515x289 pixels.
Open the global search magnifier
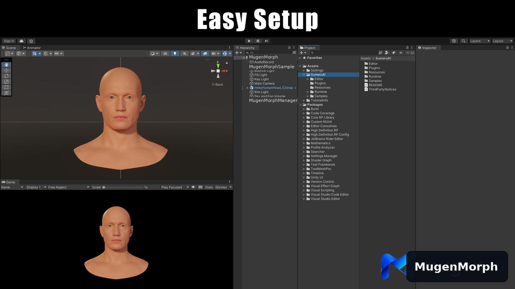pyautogui.click(x=463, y=41)
